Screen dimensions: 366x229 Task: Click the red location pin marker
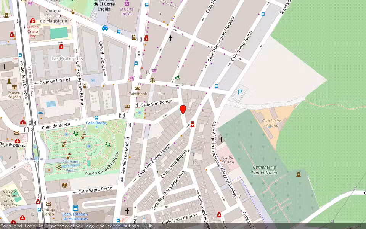tap(183, 110)
